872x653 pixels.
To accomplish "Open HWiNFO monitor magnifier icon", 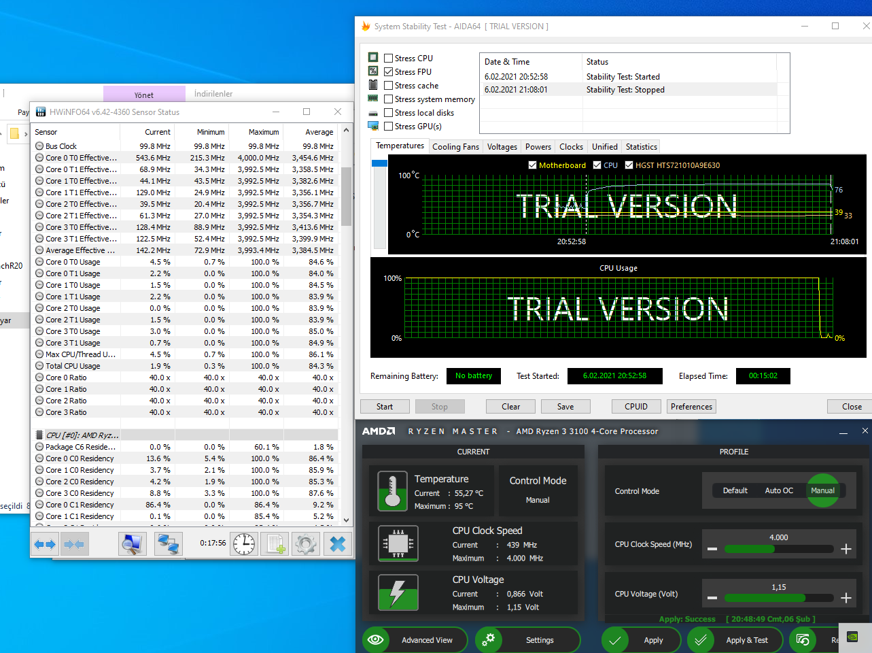I will [133, 543].
